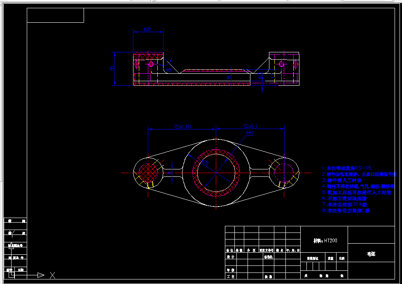Select technical note line 6
The height and width of the screenshot is (284, 402).
[x=344, y=199]
